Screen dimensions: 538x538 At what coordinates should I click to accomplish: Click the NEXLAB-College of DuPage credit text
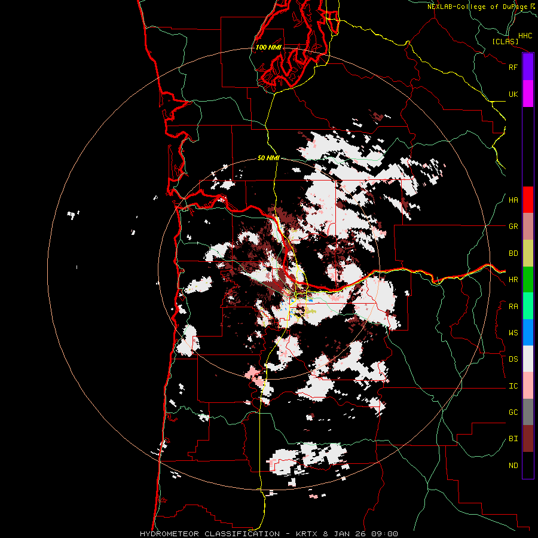pyautogui.click(x=477, y=7)
